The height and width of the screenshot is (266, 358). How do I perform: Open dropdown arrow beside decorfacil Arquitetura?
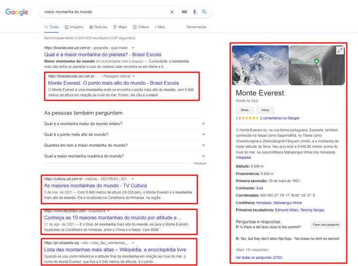[x=108, y=211]
